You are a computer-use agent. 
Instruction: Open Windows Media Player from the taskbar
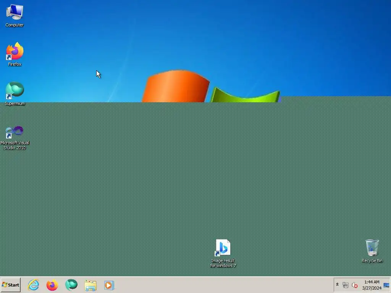pyautogui.click(x=109, y=285)
